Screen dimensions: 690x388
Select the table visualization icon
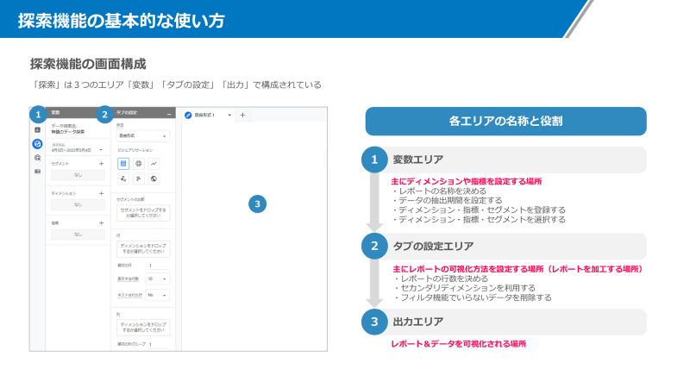[x=123, y=163]
